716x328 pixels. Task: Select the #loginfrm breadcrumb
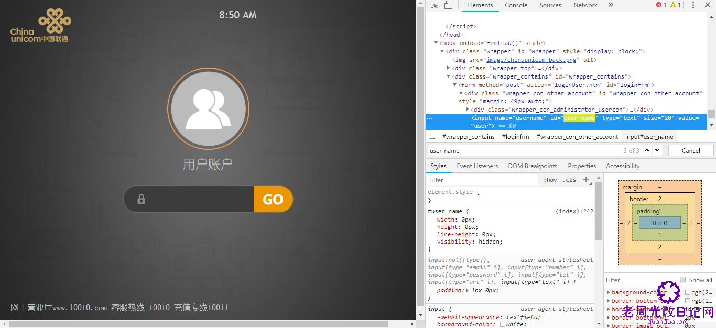coord(516,137)
